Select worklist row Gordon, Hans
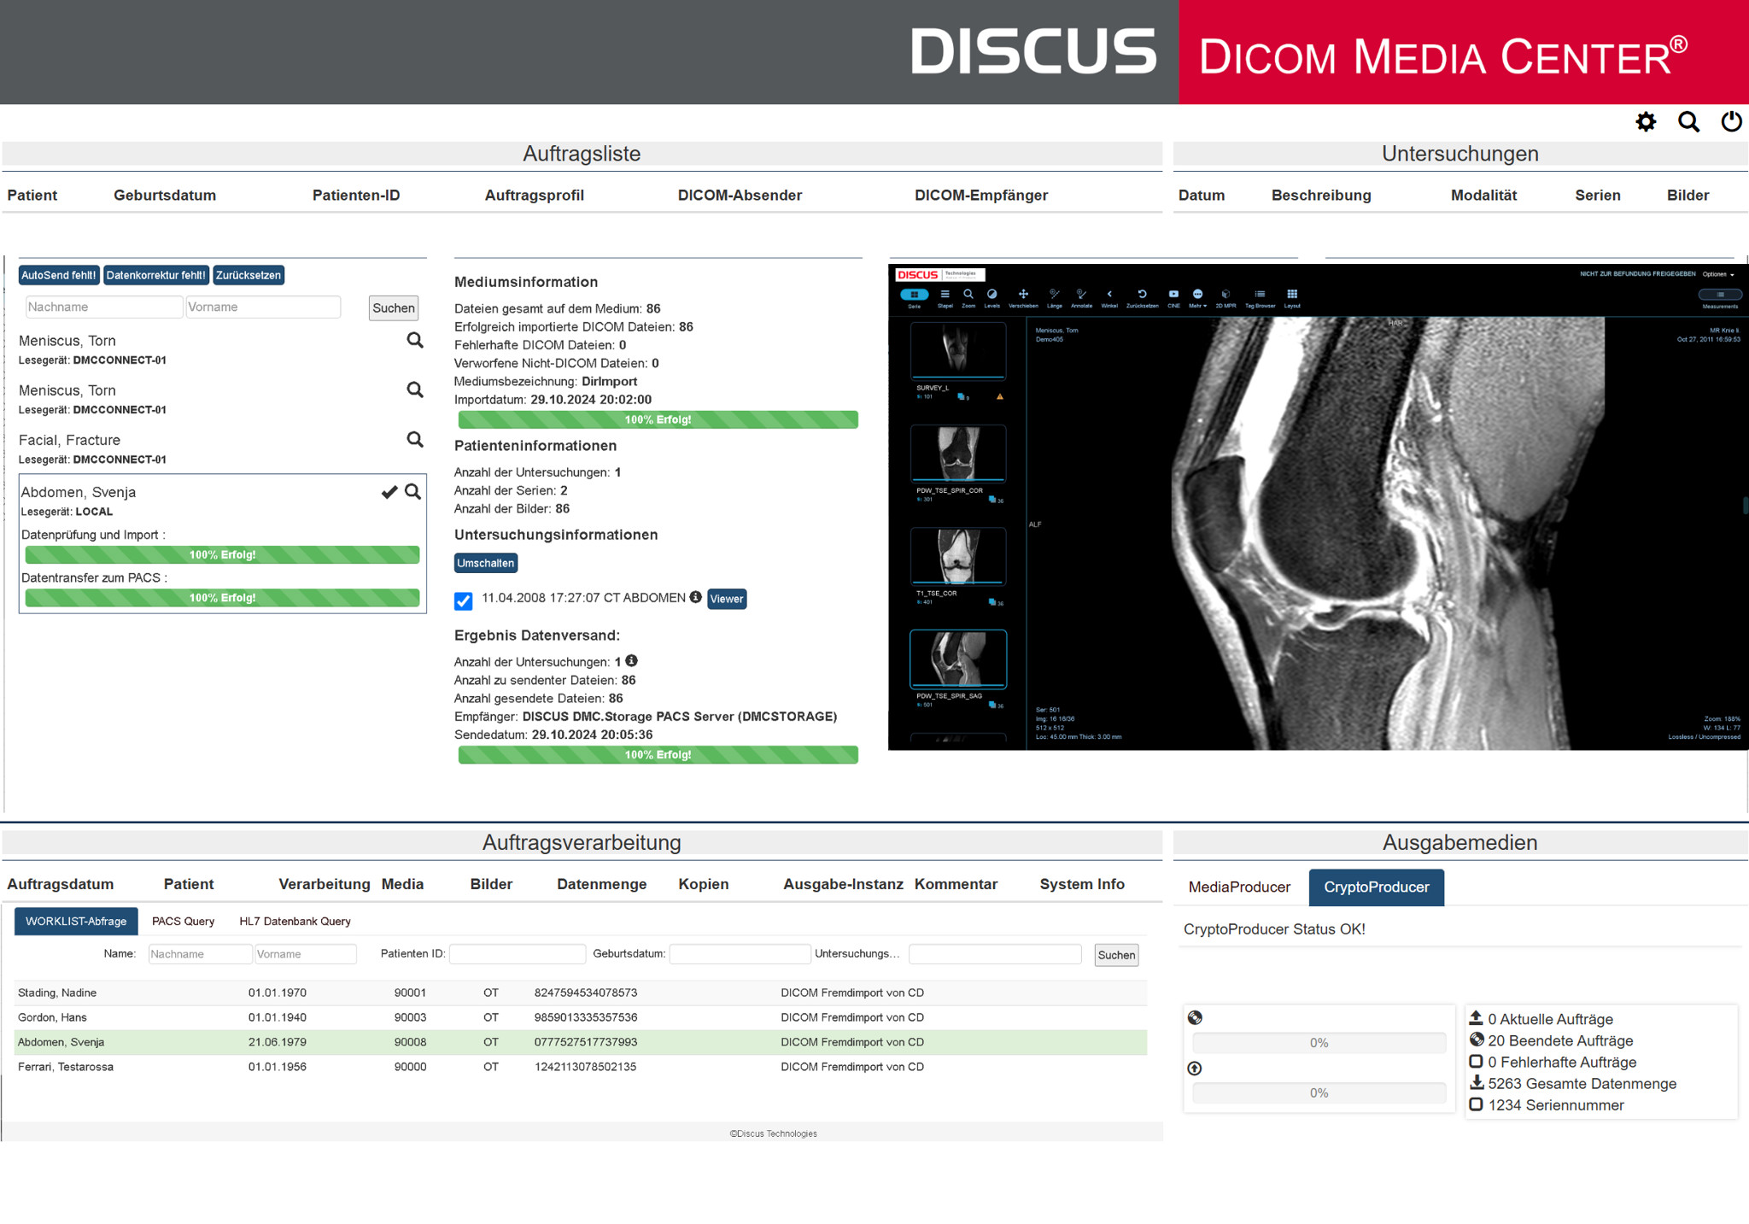 point(581,1017)
